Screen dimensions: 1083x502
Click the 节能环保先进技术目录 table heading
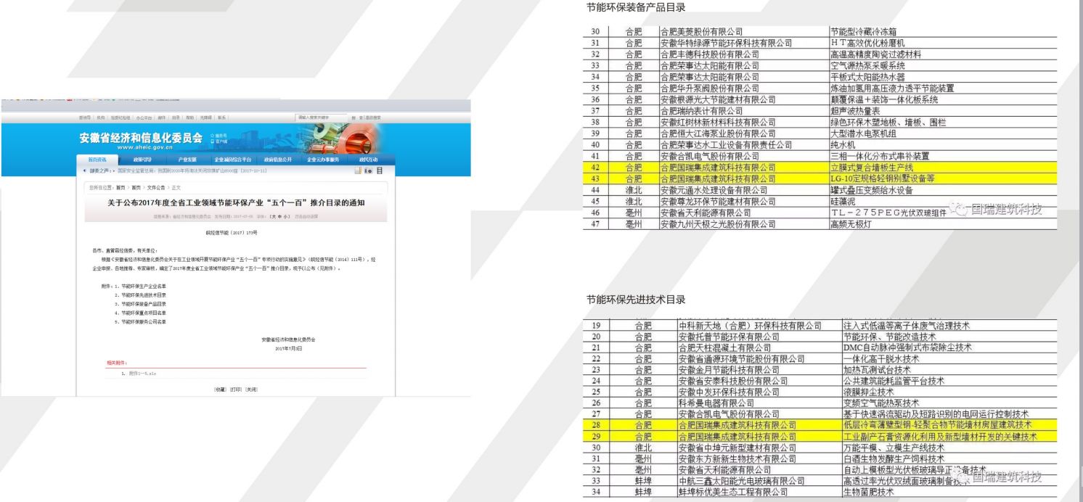tap(636, 300)
